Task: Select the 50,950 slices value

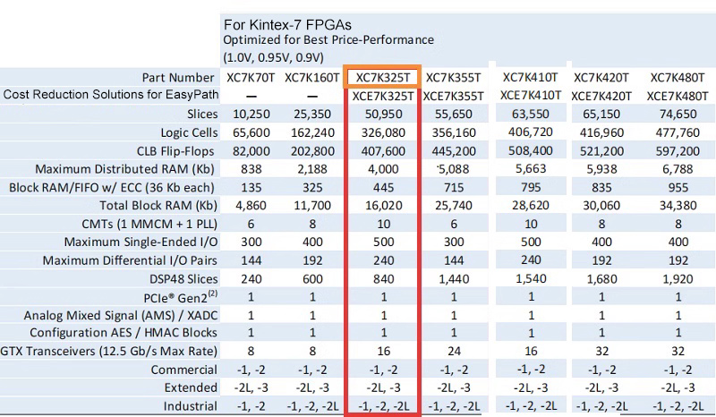Action: [x=382, y=114]
